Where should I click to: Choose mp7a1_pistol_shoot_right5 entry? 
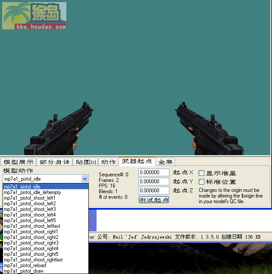tap(46, 254)
